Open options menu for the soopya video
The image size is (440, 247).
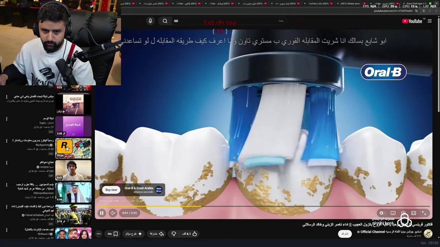tap(7, 163)
